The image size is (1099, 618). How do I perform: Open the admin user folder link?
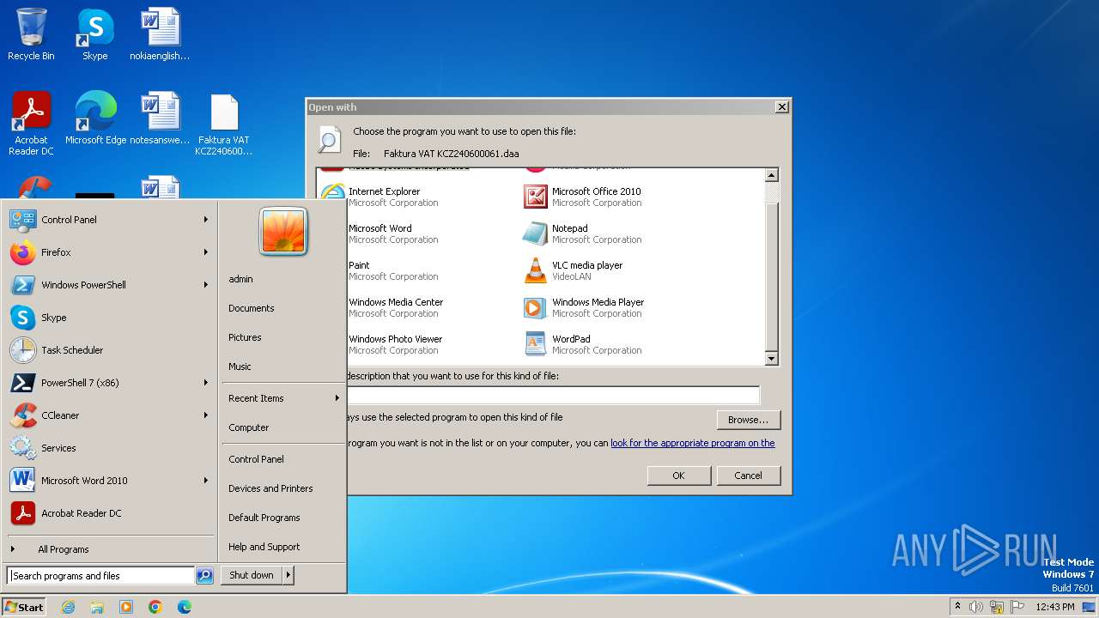pyautogui.click(x=240, y=279)
